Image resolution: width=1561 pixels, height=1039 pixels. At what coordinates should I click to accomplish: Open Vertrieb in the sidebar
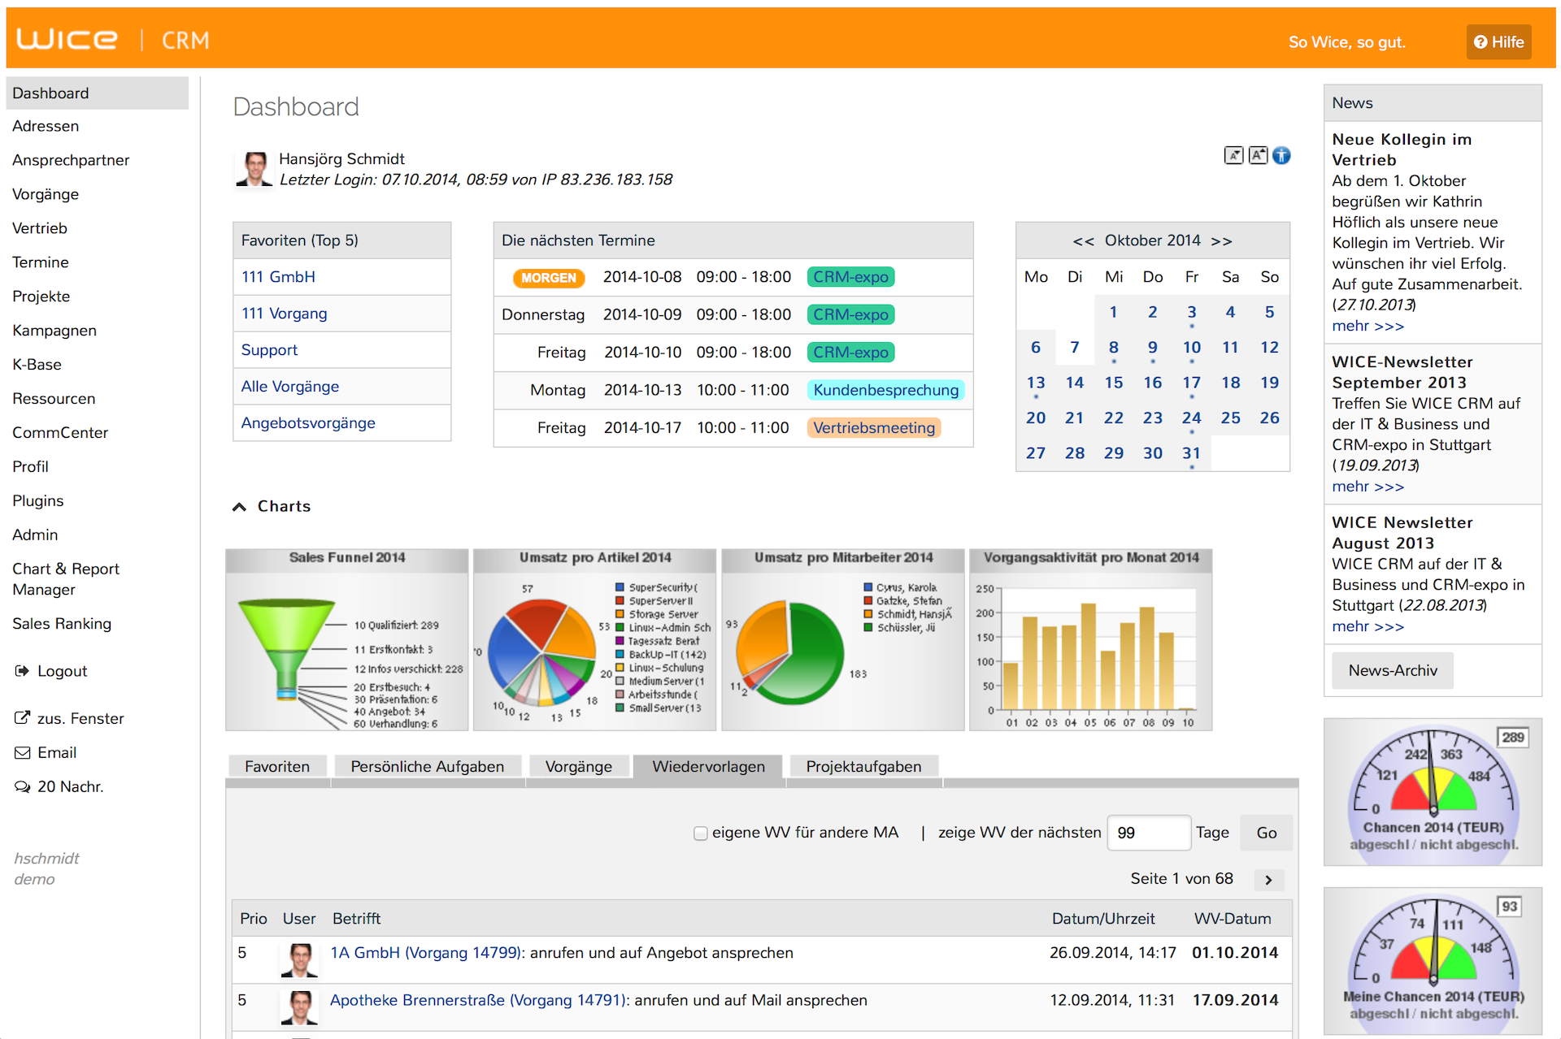pyautogui.click(x=40, y=228)
